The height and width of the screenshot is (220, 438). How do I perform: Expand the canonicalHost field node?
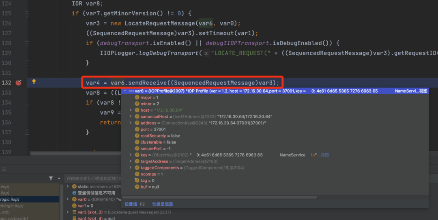[131, 116]
